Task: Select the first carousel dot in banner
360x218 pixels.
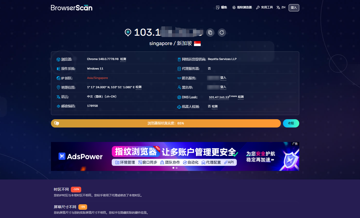Action: coord(173,168)
